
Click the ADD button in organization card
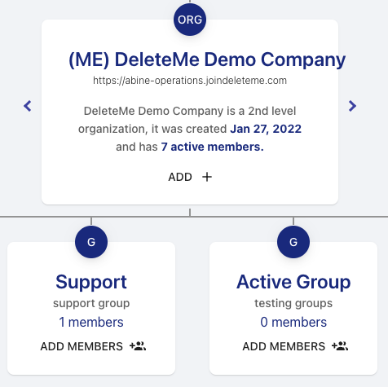point(190,177)
